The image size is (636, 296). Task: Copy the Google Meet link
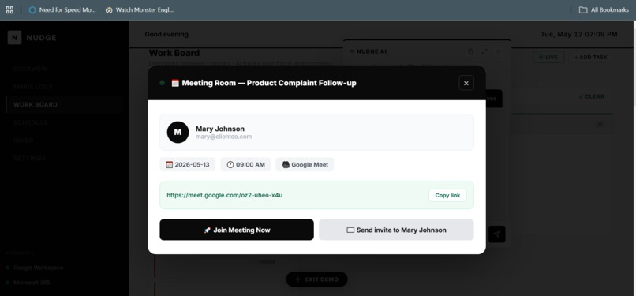point(447,196)
